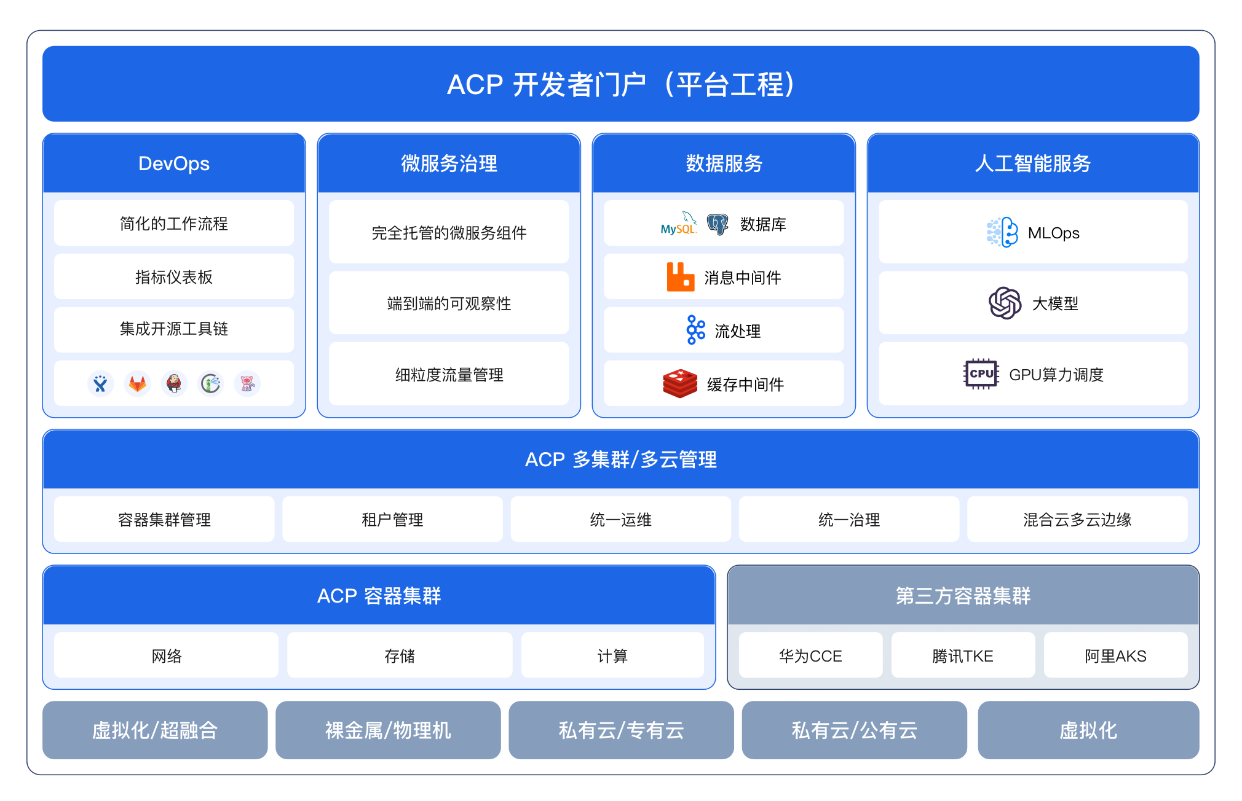The image size is (1242, 801).
Task: Click the Jira icon in the DevOps section
Action: [100, 383]
